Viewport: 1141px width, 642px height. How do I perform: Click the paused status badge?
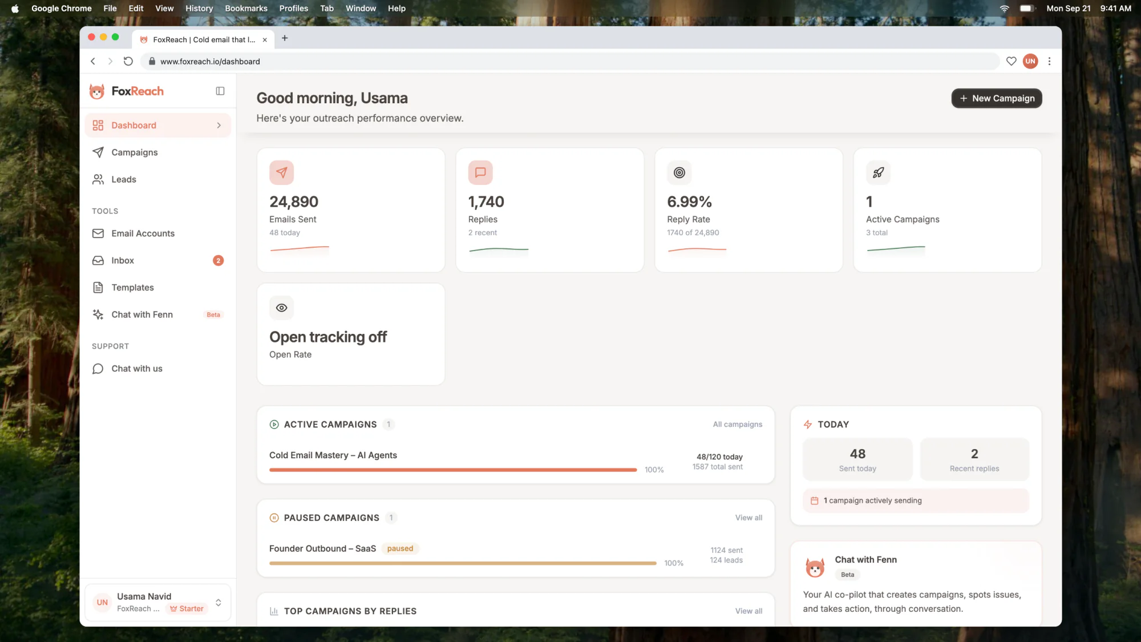pyautogui.click(x=400, y=548)
